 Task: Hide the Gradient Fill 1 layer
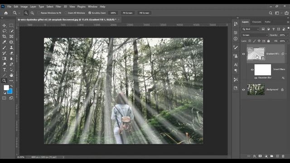click(243, 54)
